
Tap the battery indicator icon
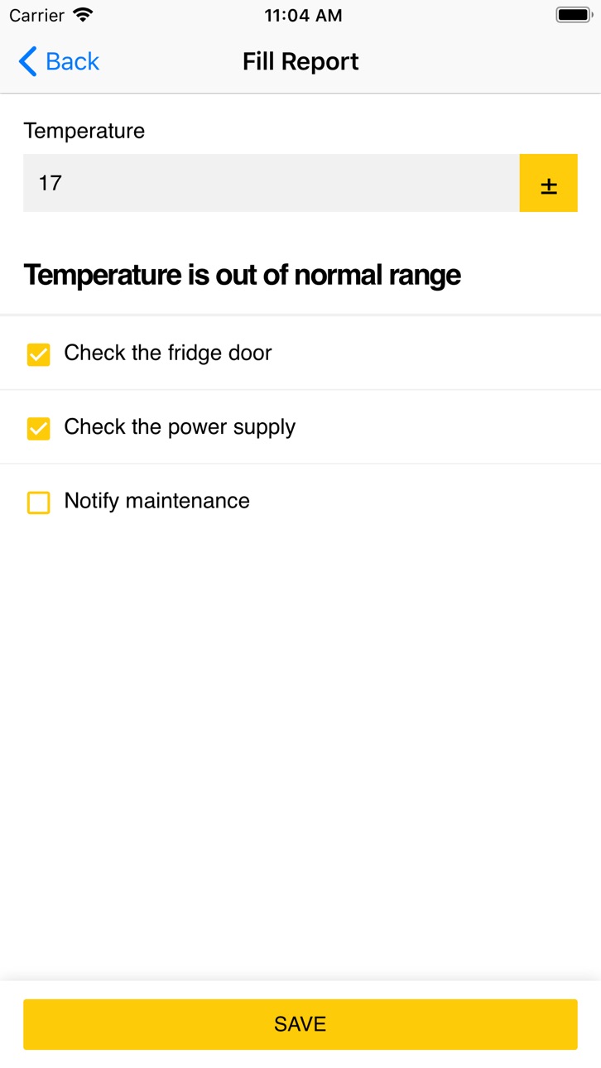573,15
